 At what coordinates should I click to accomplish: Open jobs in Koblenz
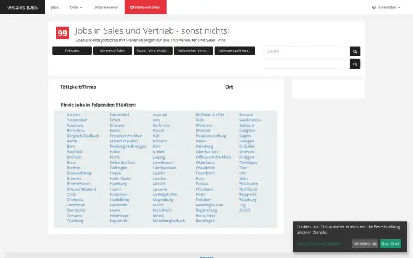160,141
